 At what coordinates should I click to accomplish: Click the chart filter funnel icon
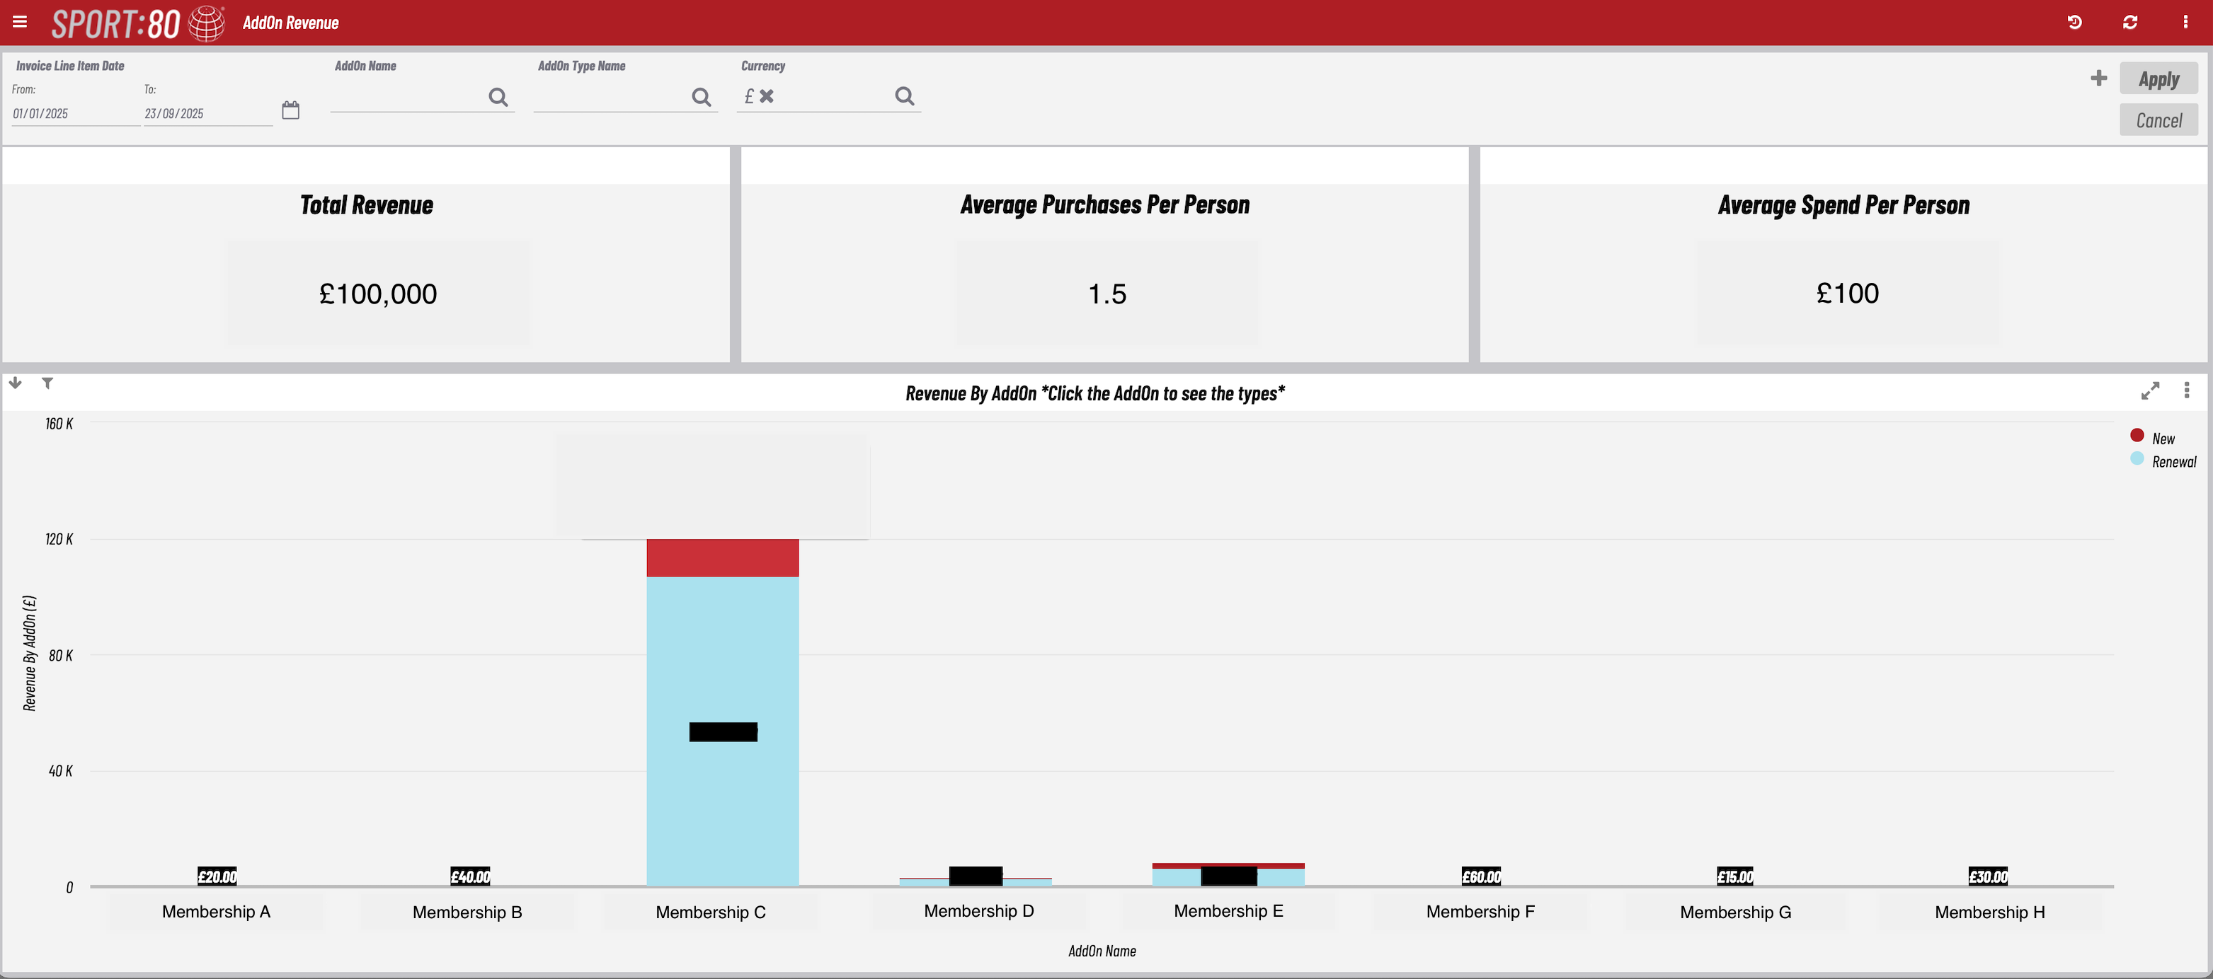[x=47, y=383]
